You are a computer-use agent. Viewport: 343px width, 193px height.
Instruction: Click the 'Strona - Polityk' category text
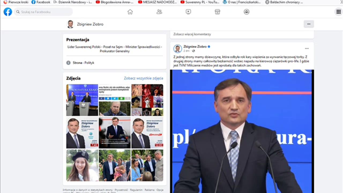pos(84,63)
